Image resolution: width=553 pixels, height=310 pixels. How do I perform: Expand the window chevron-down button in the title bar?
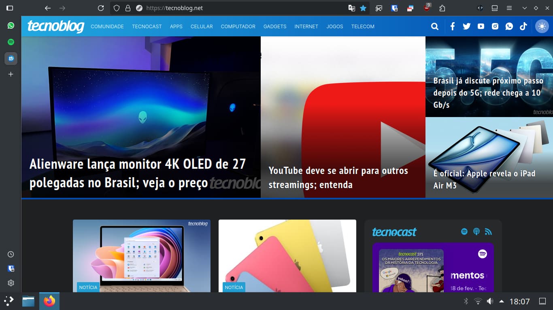point(525,8)
